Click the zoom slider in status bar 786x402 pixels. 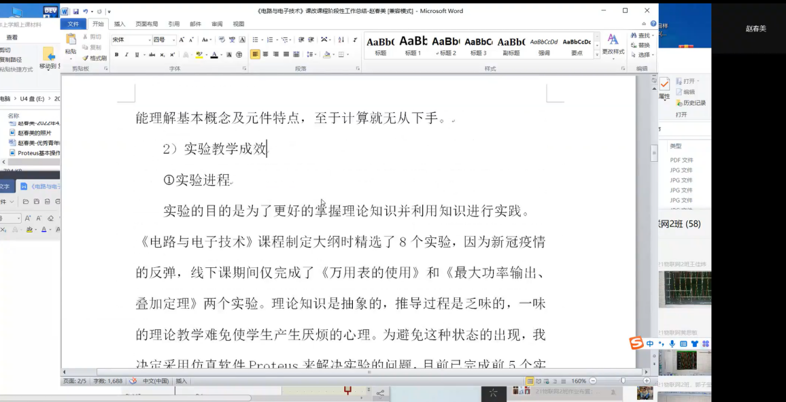point(622,381)
